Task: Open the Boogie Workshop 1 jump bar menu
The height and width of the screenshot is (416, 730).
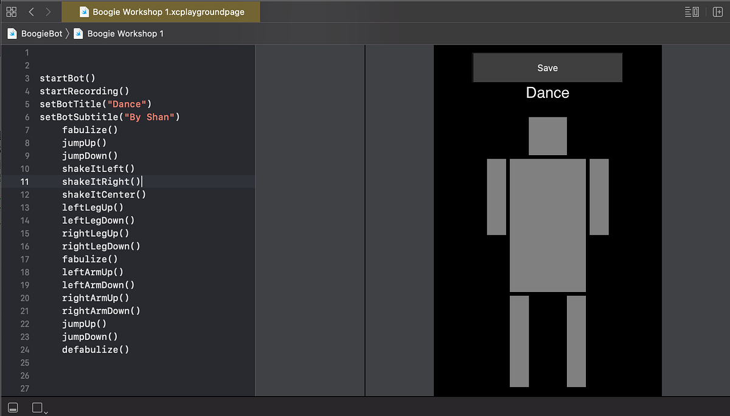Action: tap(125, 33)
